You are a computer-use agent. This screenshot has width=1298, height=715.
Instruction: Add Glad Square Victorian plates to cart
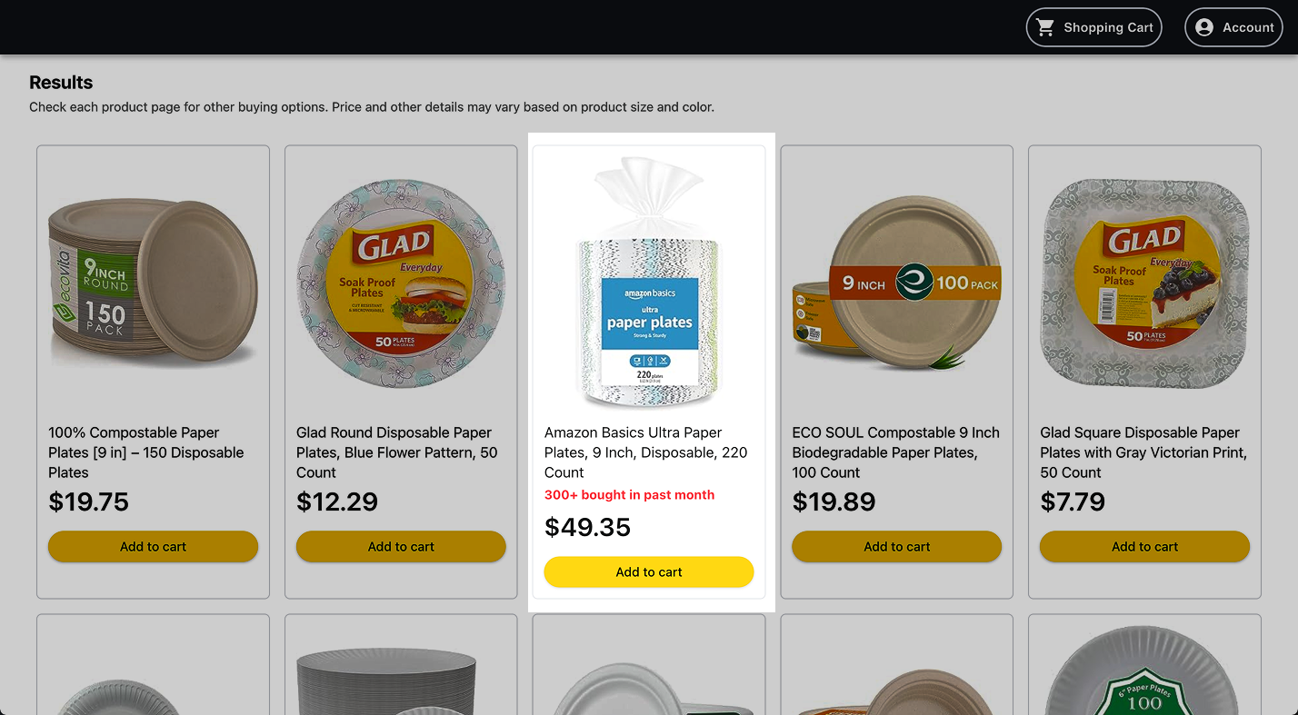coord(1144,546)
